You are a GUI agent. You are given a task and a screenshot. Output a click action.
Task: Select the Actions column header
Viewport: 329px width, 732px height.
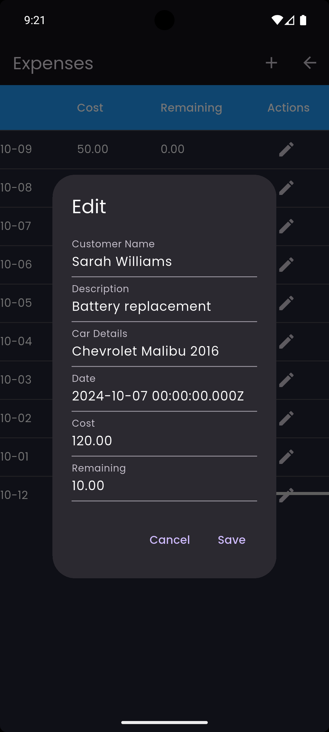(288, 107)
